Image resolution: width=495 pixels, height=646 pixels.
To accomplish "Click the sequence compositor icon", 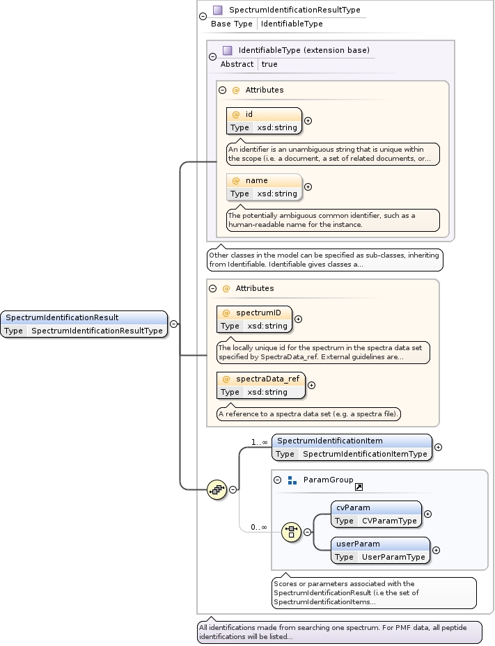I will pyautogui.click(x=217, y=490).
